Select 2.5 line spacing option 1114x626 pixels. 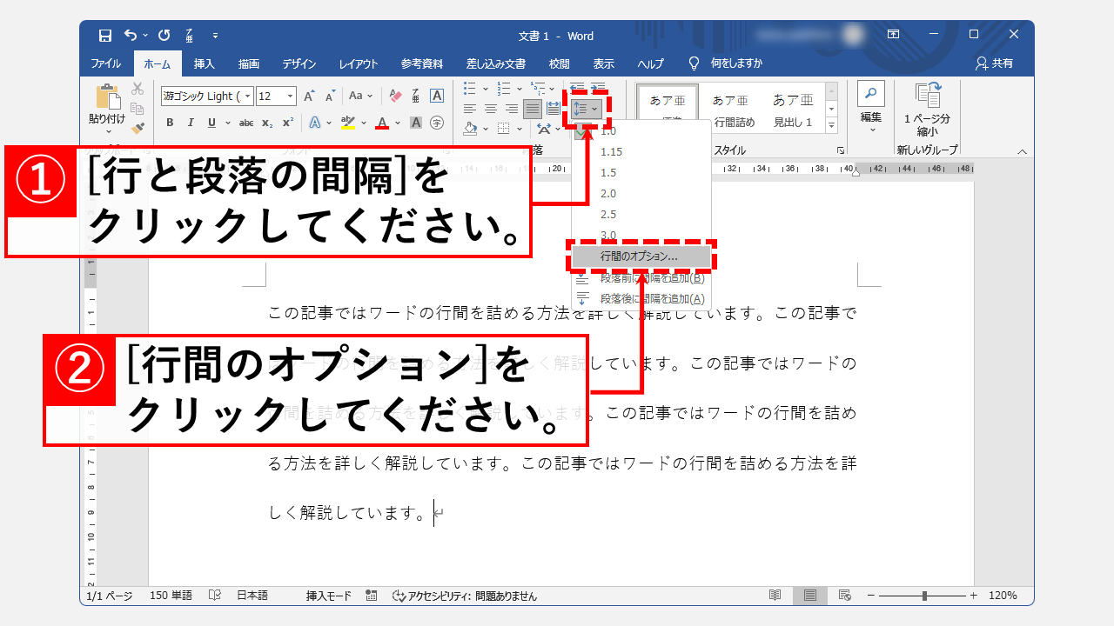point(641,214)
